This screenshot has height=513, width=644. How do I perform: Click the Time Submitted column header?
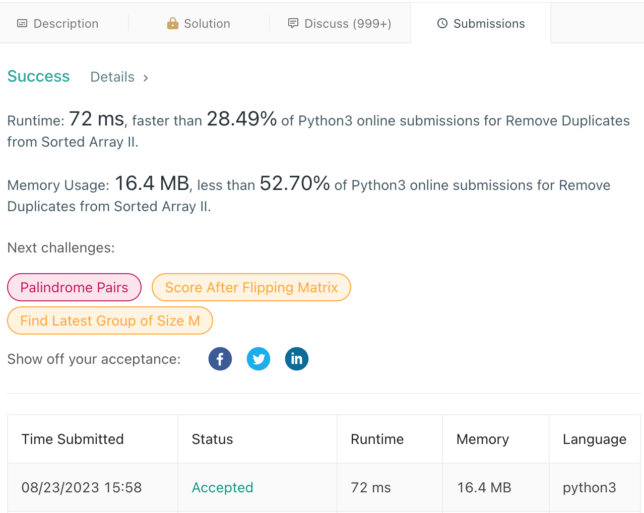click(x=73, y=439)
